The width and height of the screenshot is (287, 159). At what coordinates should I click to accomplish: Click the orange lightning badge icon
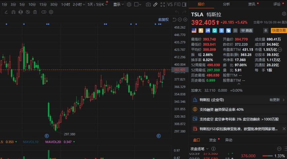click(201, 31)
